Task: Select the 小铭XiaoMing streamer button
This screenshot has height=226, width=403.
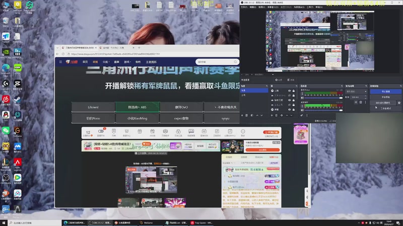Action: click(x=137, y=119)
